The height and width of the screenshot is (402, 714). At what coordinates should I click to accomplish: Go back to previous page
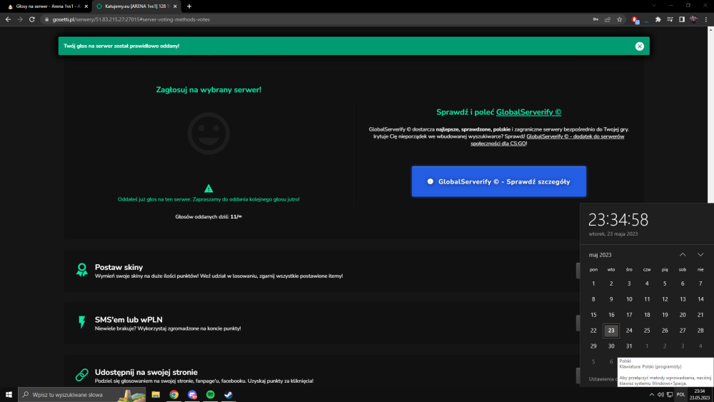point(8,19)
